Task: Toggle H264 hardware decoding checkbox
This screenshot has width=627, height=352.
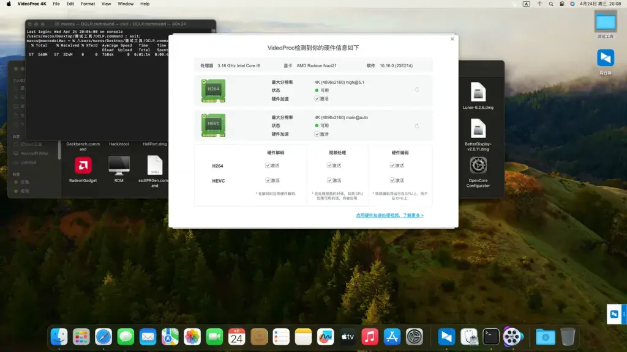Action: (x=268, y=165)
